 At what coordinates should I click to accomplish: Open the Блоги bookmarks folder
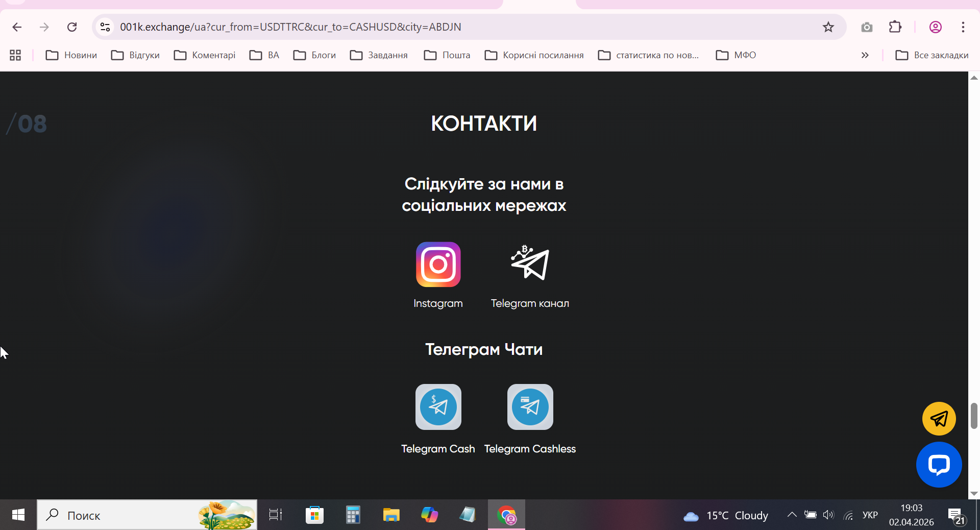[315, 55]
